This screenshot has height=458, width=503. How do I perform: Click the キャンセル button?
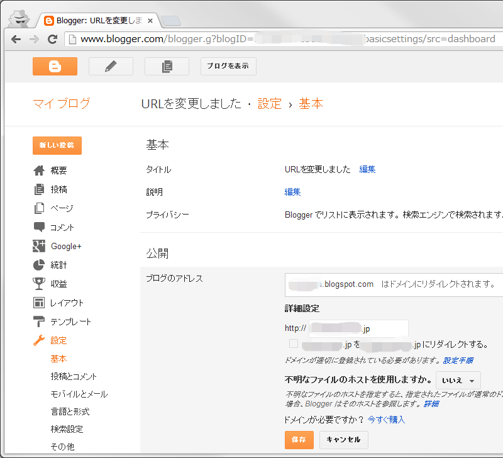343,440
